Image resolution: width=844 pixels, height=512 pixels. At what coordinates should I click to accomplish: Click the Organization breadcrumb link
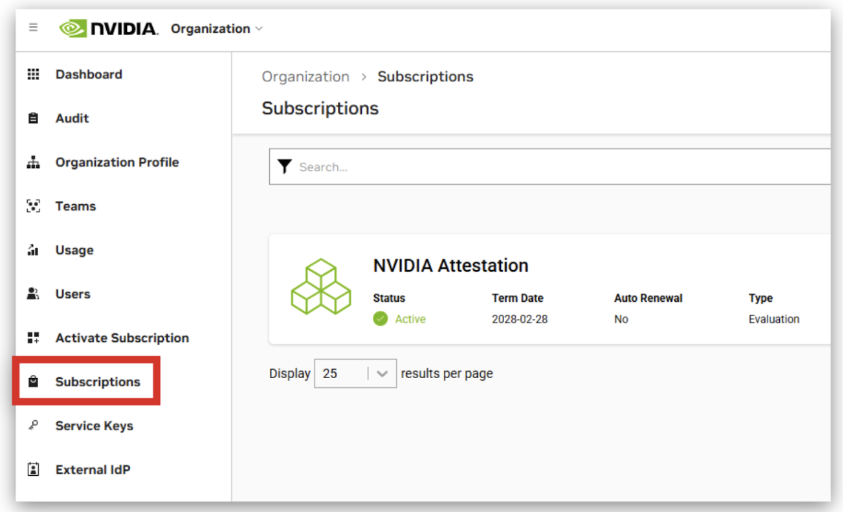[305, 77]
